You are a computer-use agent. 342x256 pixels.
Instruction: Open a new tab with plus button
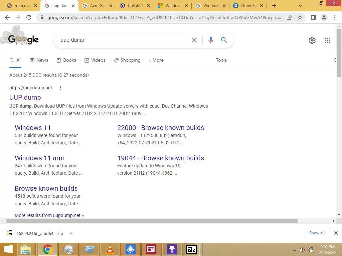coord(274,6)
